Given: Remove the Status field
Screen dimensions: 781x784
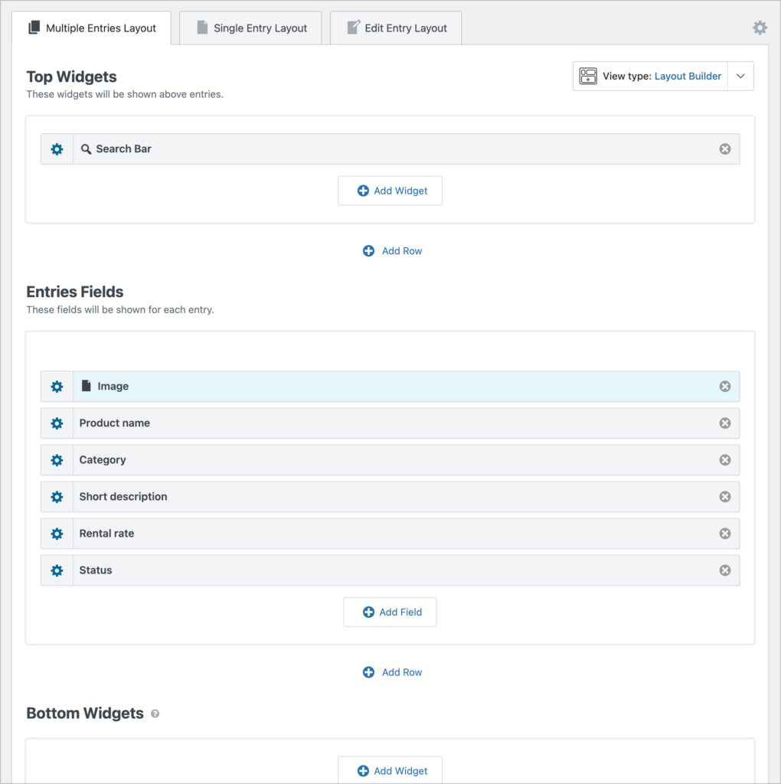Looking at the screenshot, I should click(x=724, y=570).
